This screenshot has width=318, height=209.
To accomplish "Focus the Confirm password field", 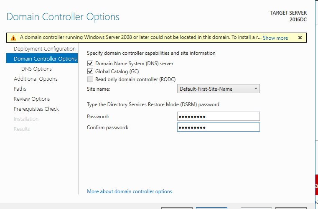I will [x=218, y=127].
